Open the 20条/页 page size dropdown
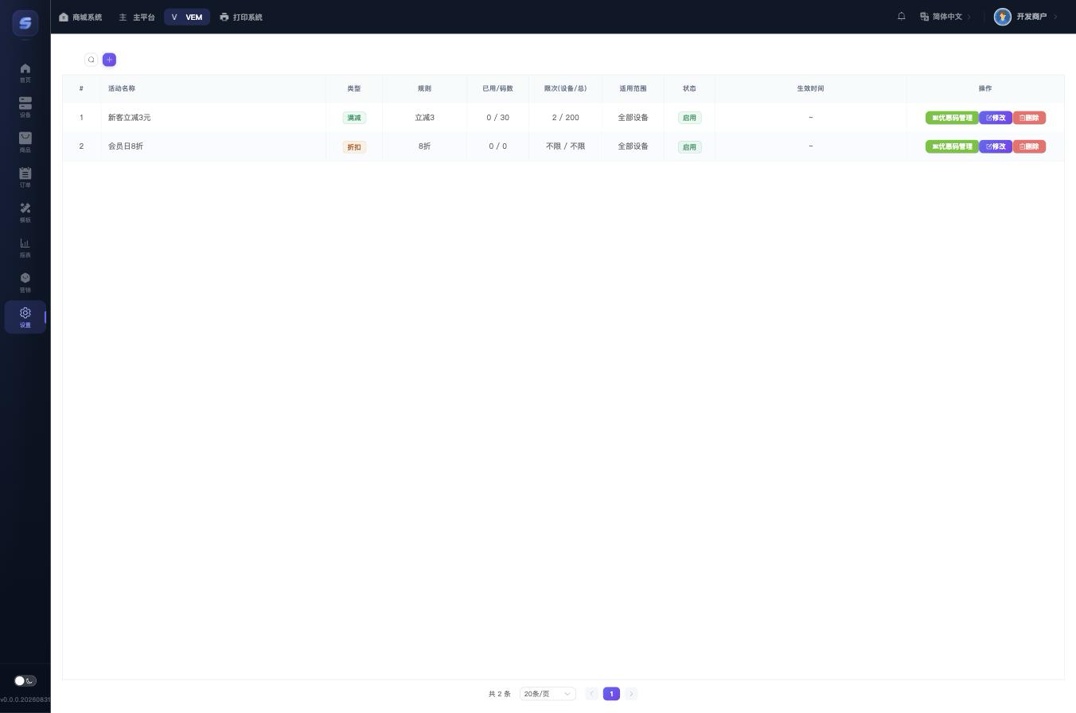Viewport: 1076px width, 713px height. [x=548, y=694]
